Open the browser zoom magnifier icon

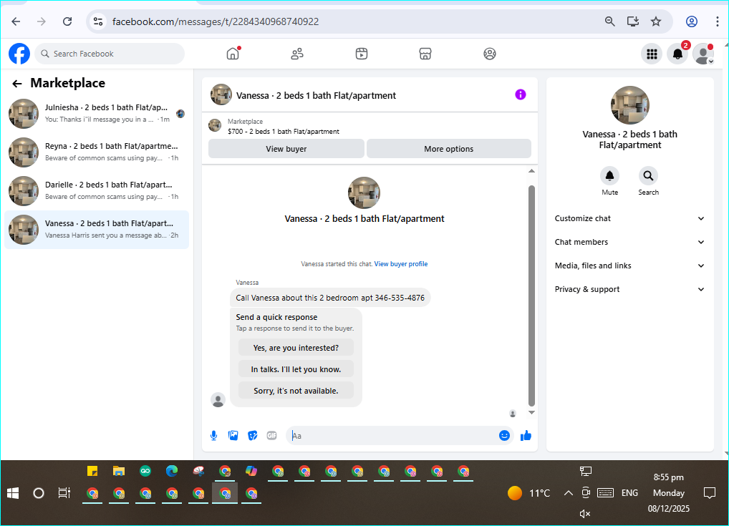tap(609, 21)
